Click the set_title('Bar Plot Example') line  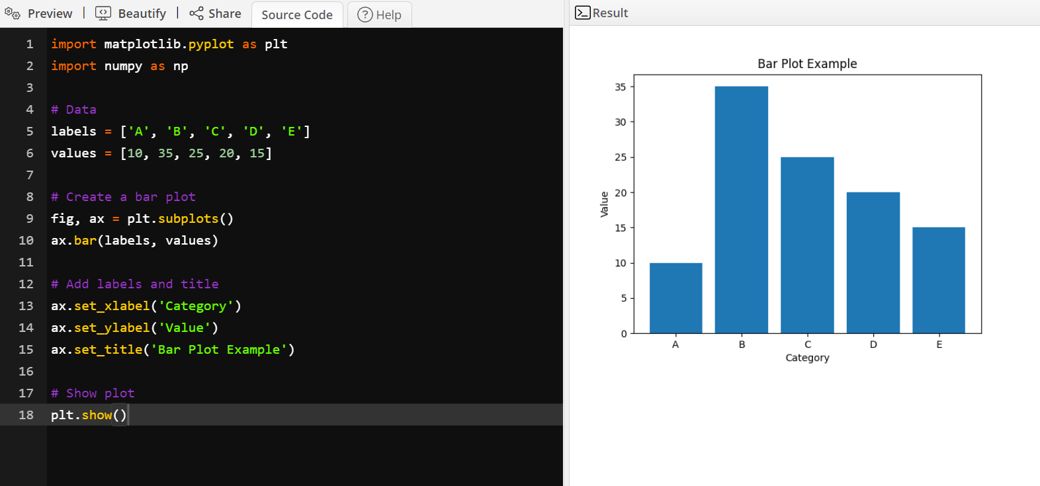(173, 350)
